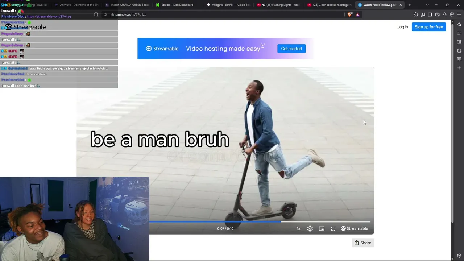Open the Streamable logo in the banner
464x261 pixels.
(x=162, y=49)
